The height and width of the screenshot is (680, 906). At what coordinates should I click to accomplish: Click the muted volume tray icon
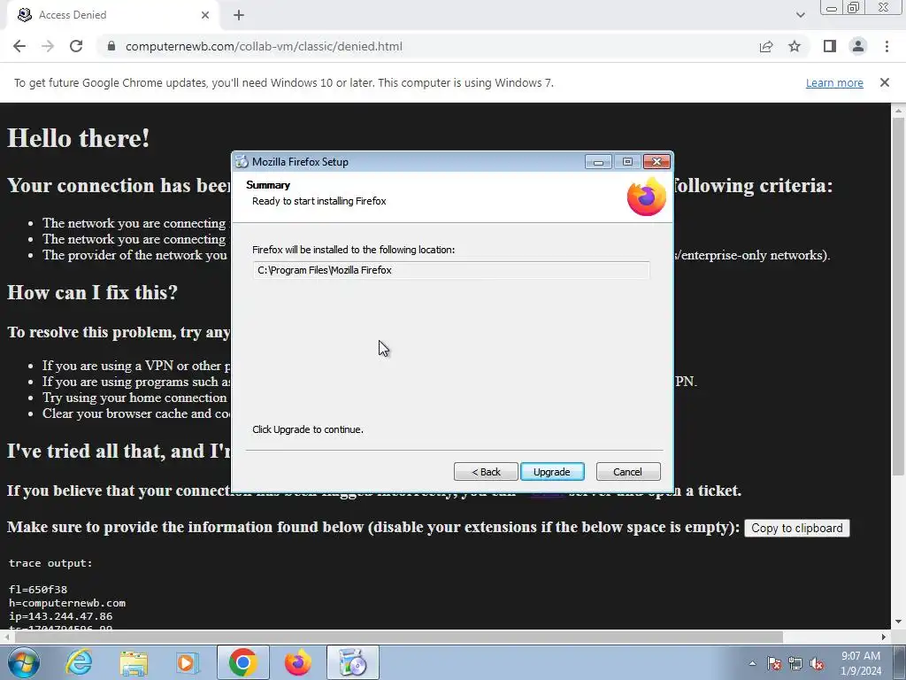817,664
